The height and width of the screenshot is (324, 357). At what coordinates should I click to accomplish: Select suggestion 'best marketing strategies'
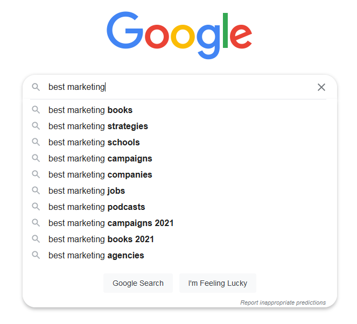tap(180, 126)
